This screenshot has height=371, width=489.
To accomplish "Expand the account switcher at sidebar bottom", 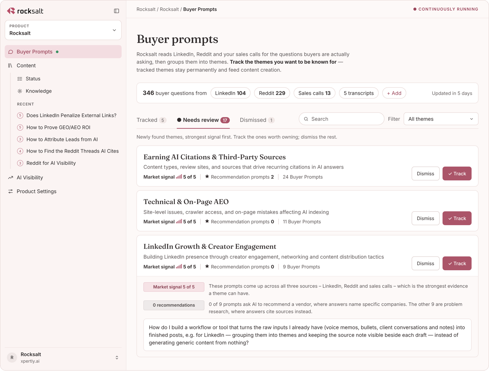I will pos(117,358).
